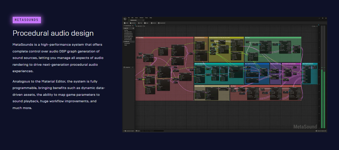Collapse the INPUTS section
The image size is (339, 150).
[124, 28]
